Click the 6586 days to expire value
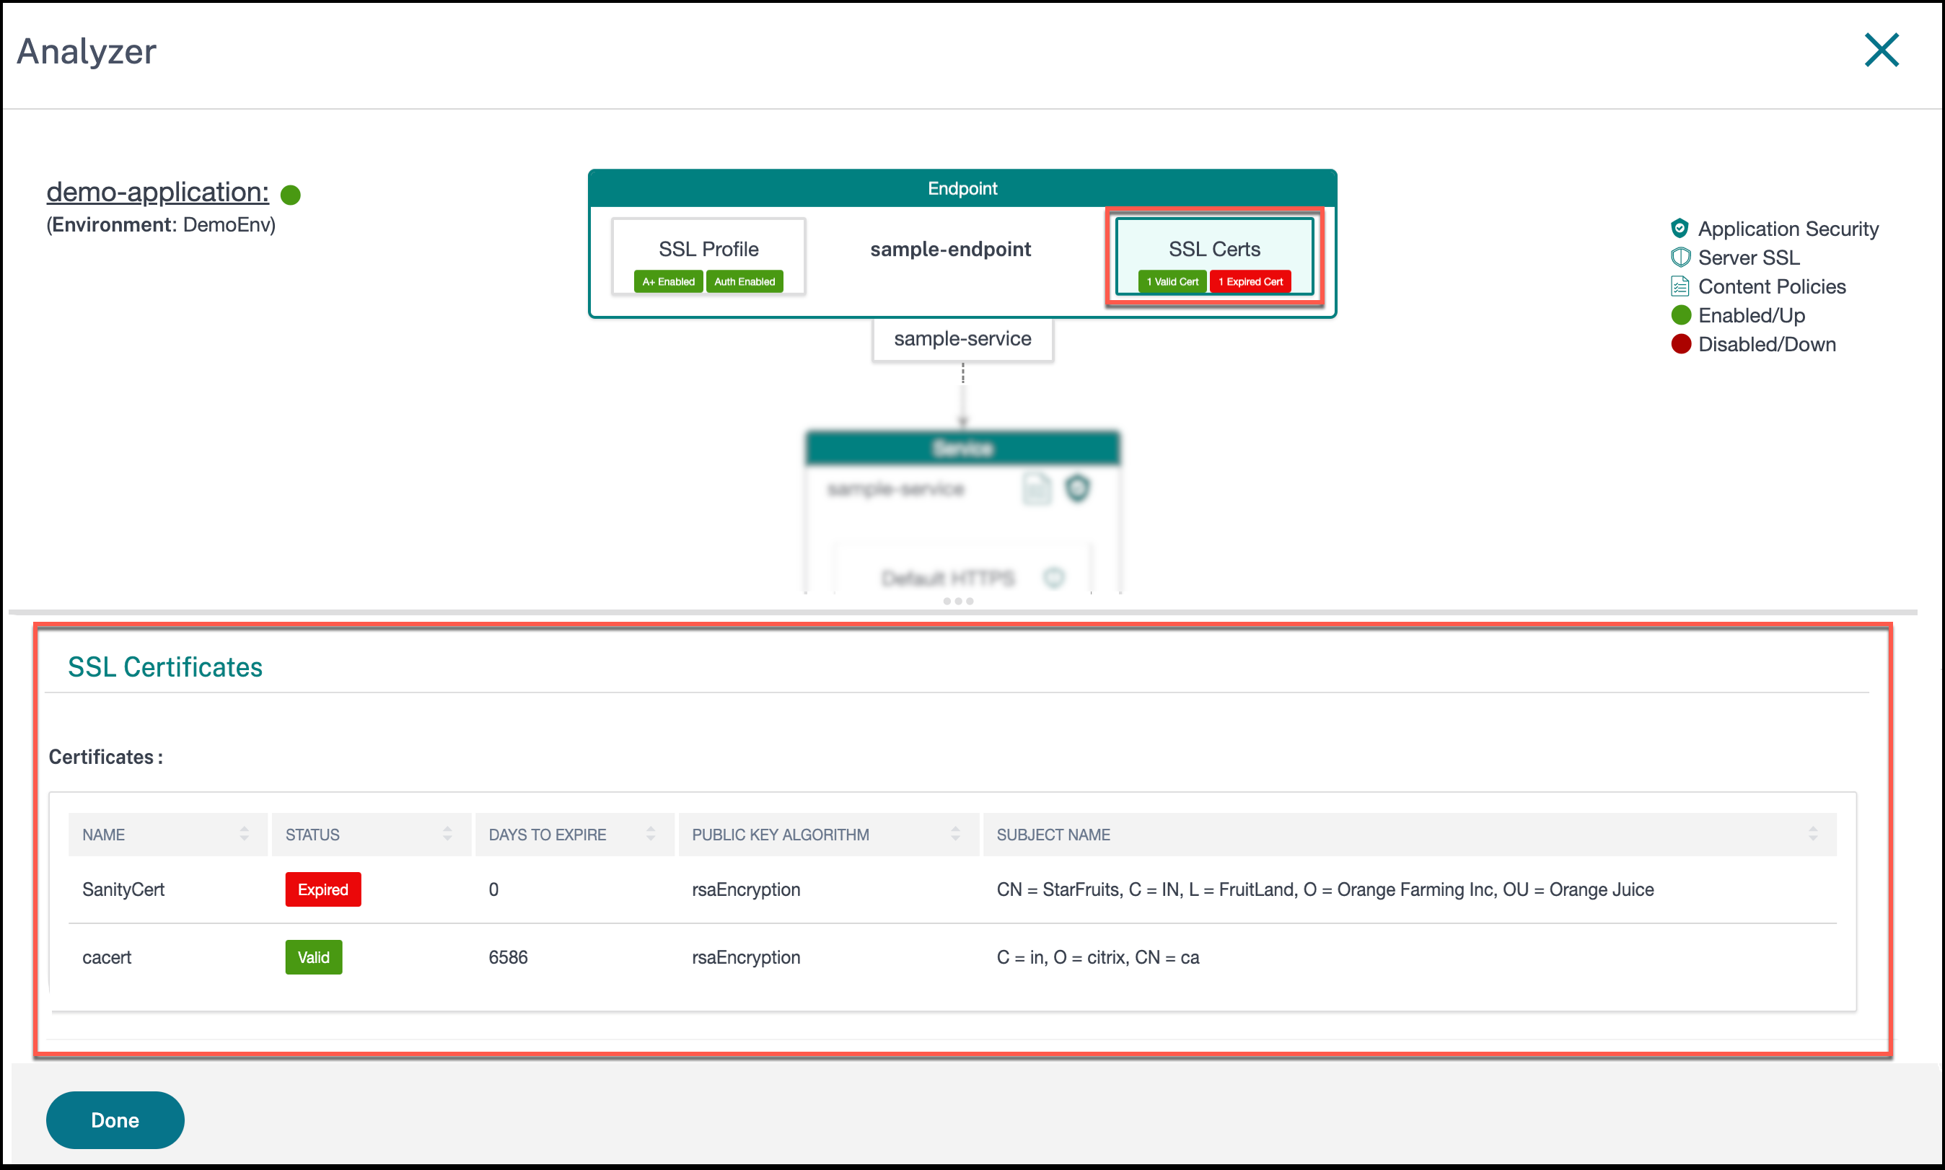This screenshot has height=1170, width=1945. pos(508,957)
